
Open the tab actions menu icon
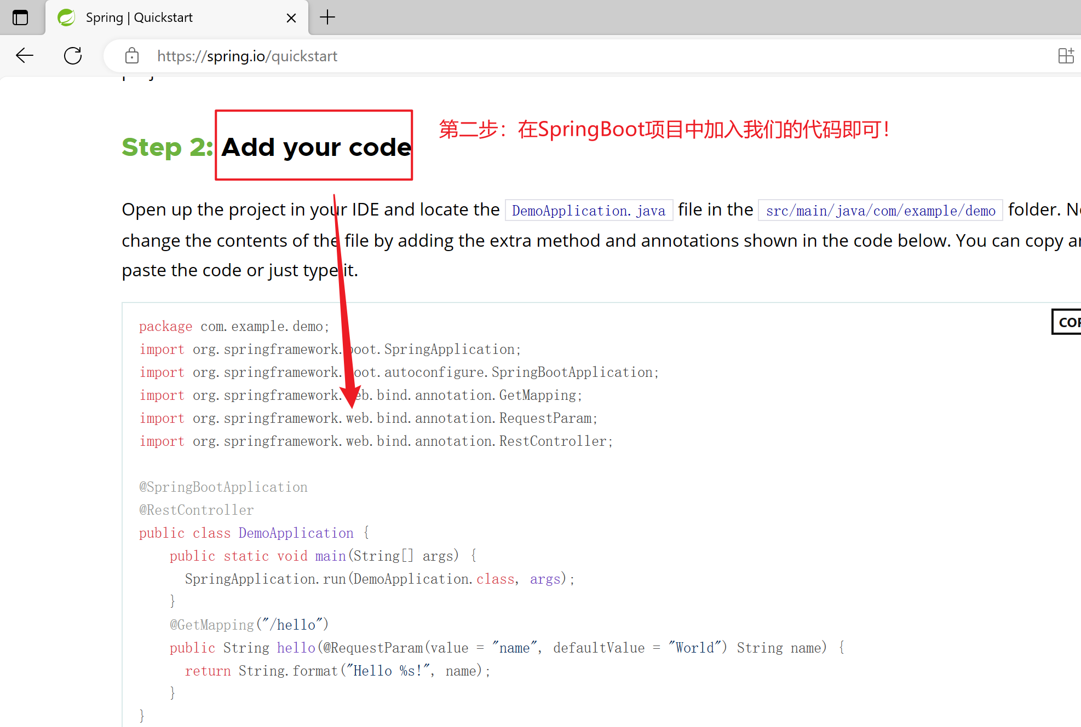coord(20,18)
